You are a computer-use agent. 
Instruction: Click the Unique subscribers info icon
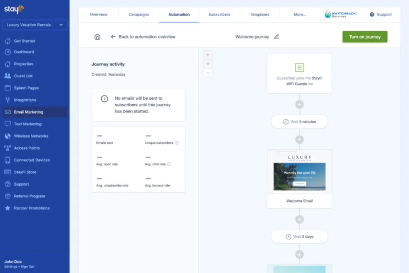point(177,143)
